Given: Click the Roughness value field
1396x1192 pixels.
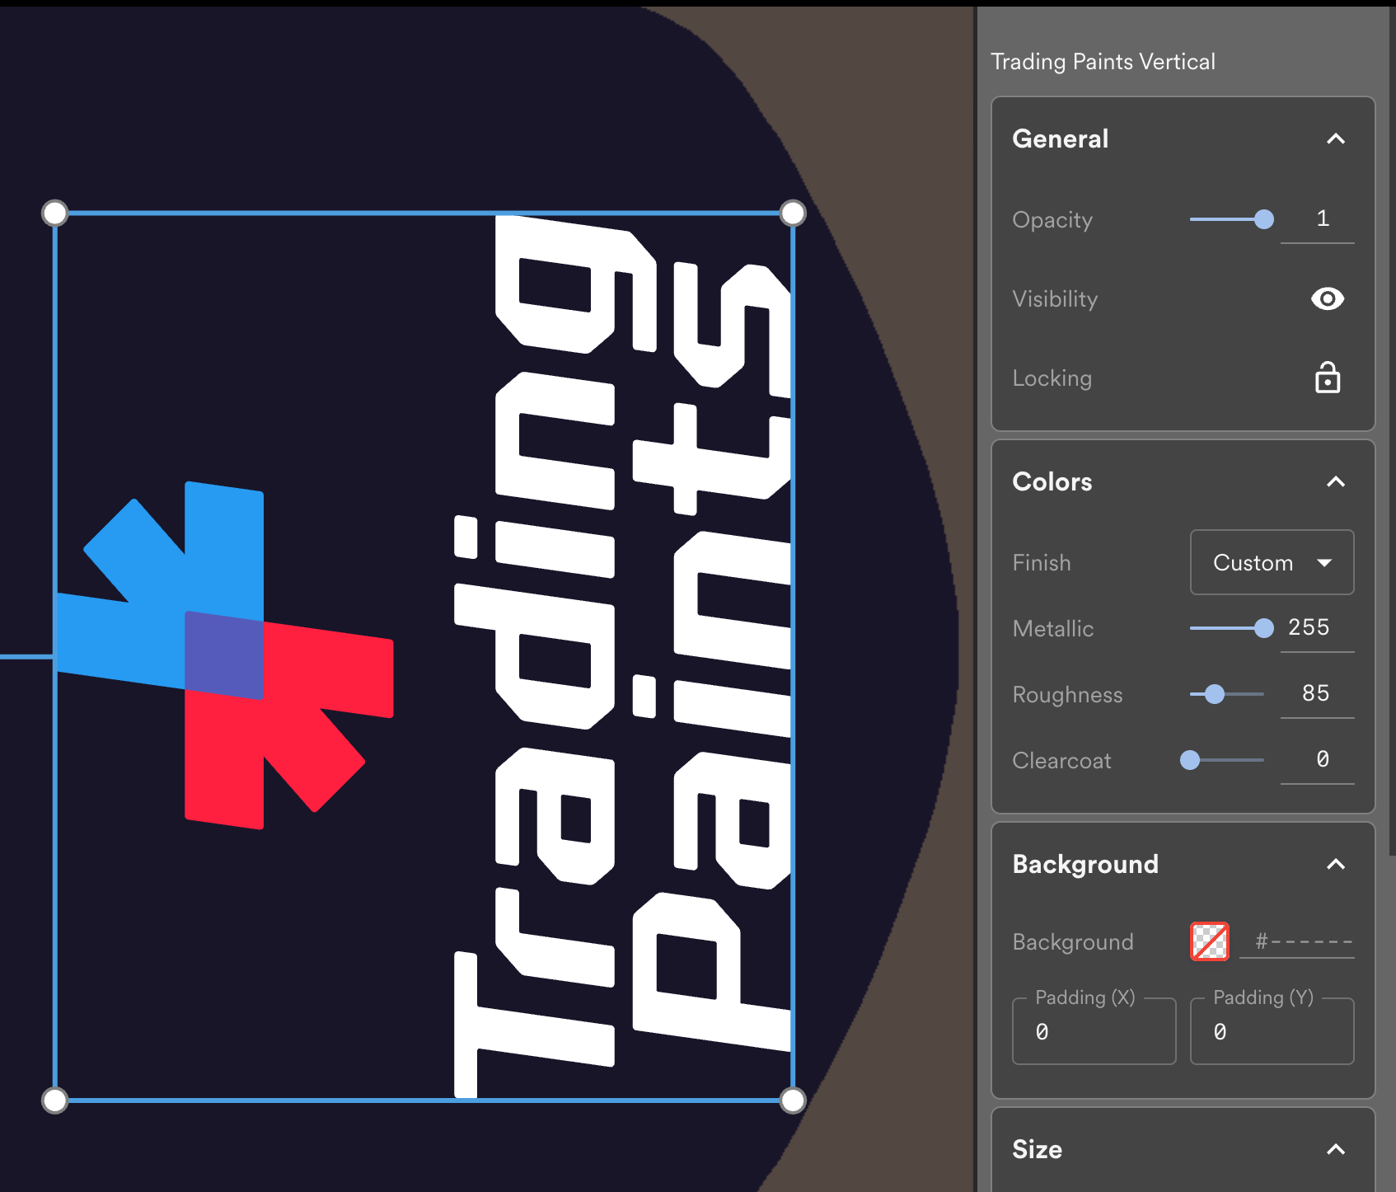Looking at the screenshot, I should click(1317, 694).
